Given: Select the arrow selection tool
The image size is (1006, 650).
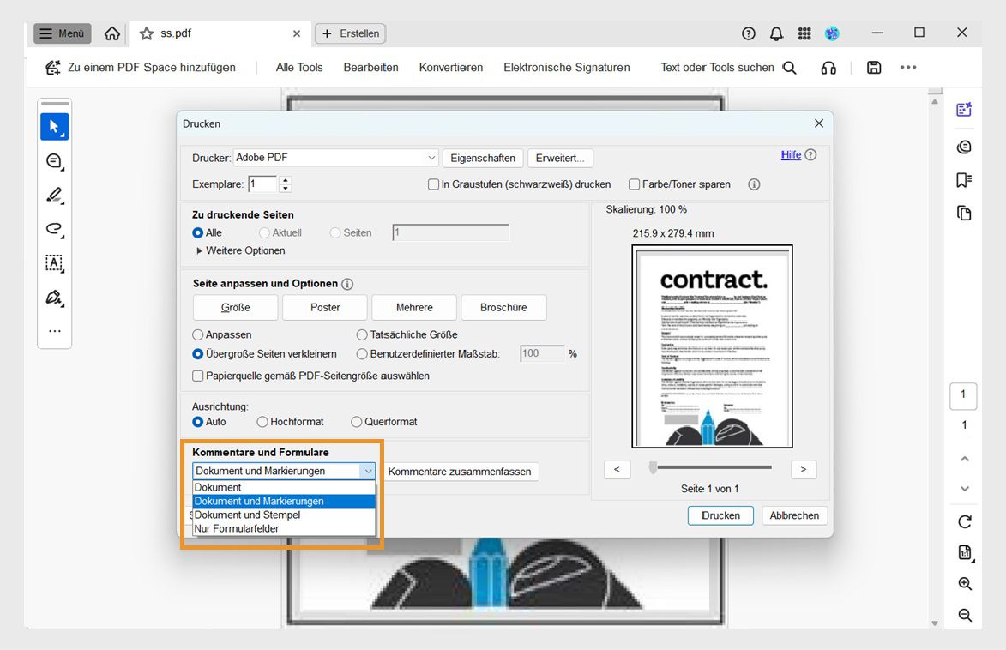Looking at the screenshot, I should point(54,126).
